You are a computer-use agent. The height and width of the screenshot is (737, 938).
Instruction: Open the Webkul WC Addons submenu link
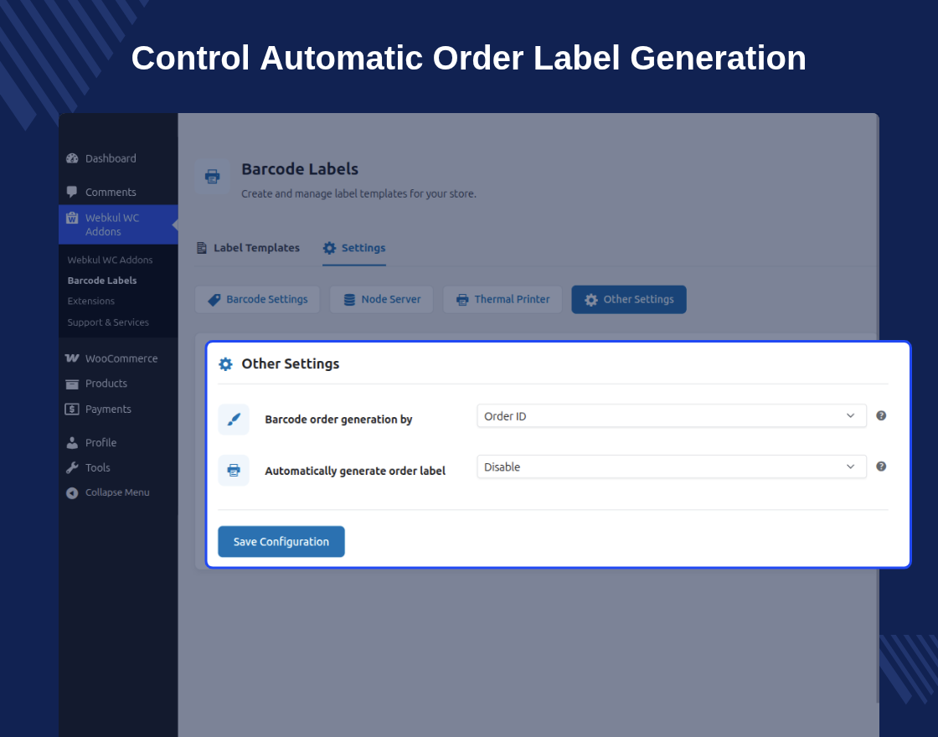click(x=110, y=260)
